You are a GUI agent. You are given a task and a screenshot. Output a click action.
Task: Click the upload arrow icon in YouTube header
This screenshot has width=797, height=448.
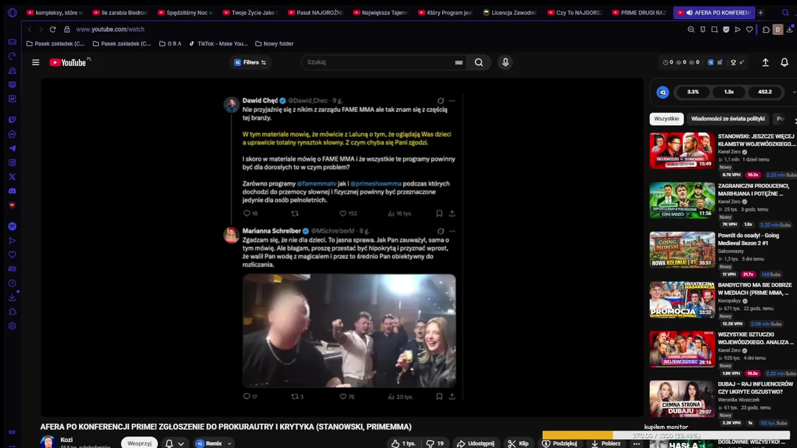point(765,62)
